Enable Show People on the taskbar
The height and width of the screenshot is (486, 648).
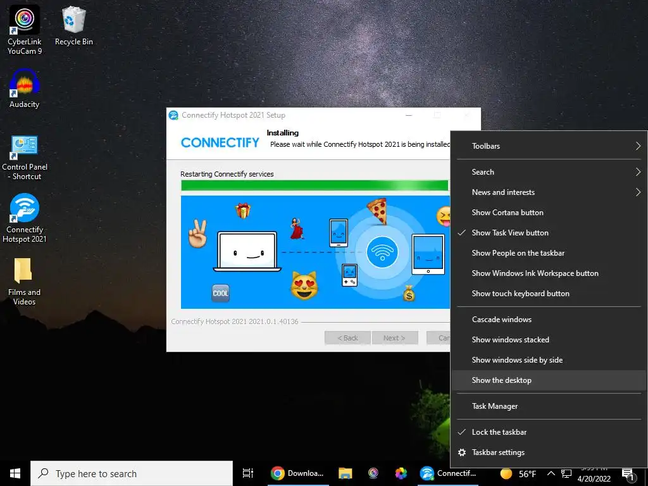tap(549, 253)
